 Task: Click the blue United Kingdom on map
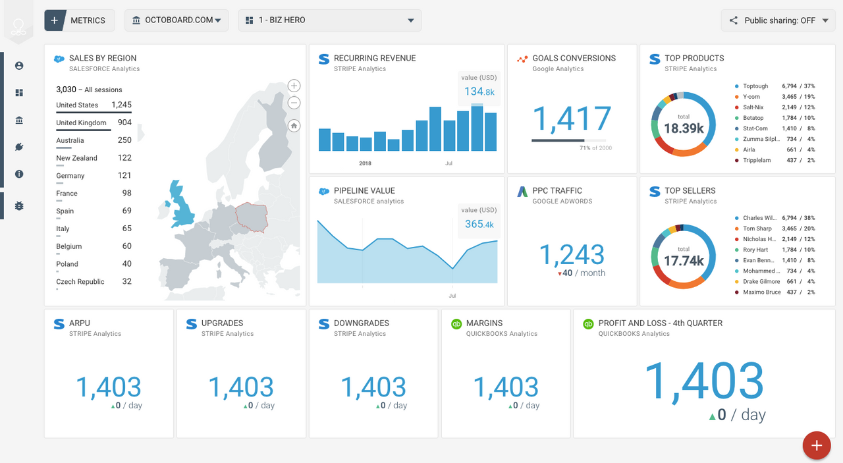pyautogui.click(x=181, y=204)
